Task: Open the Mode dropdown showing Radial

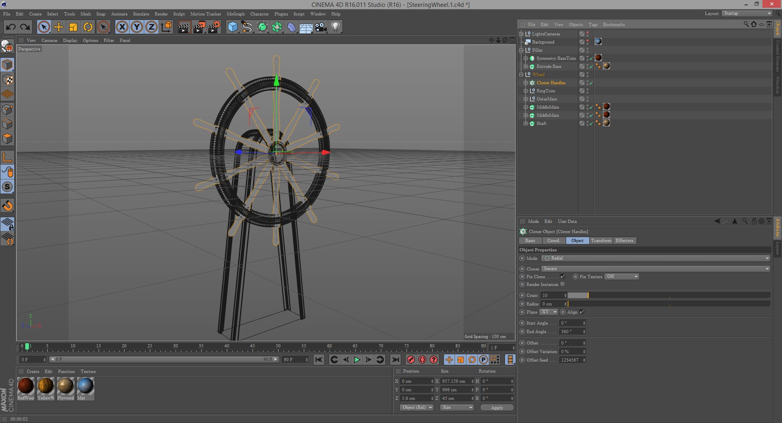Action: pos(656,258)
